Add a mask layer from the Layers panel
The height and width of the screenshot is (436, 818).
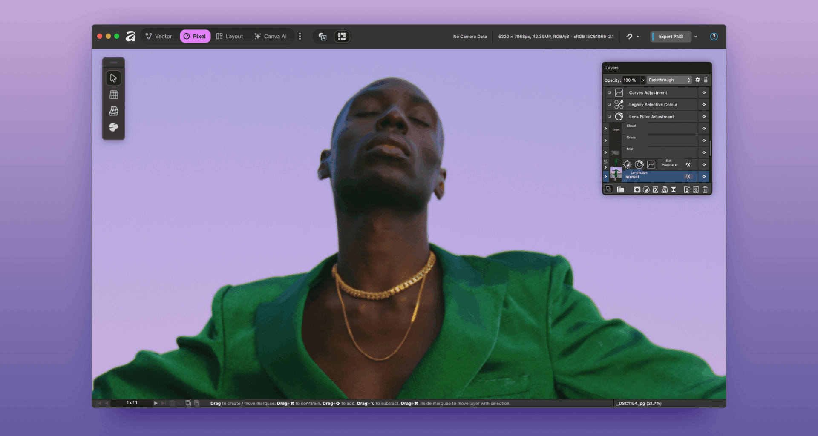637,189
